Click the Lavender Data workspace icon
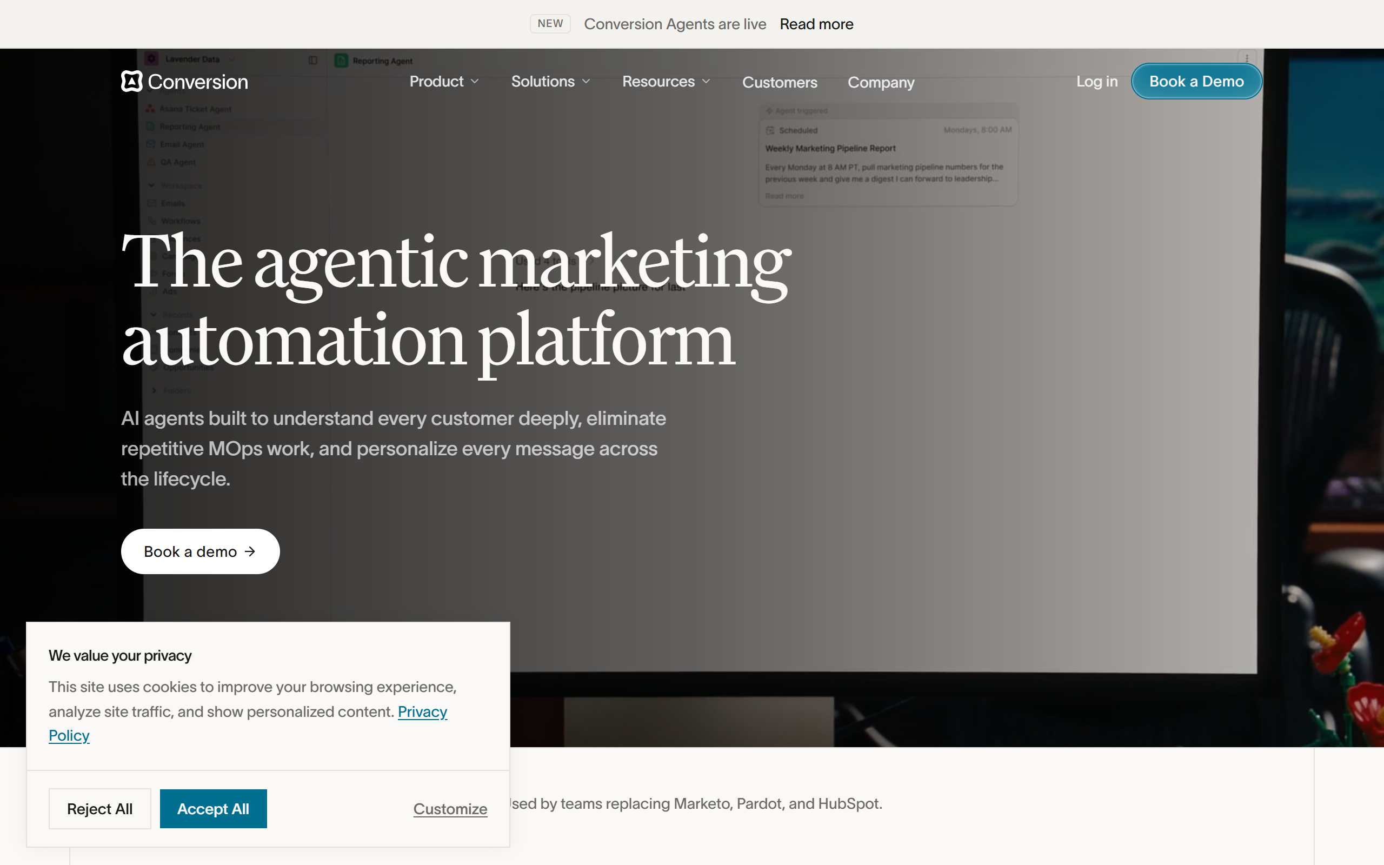The height and width of the screenshot is (865, 1384). pyautogui.click(x=151, y=59)
